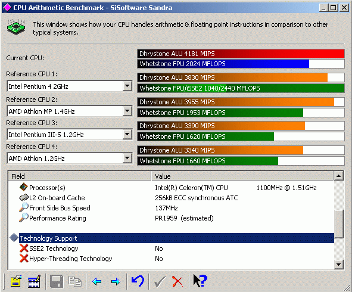Click the floppy disk save icon
The image size is (352, 292).
[x=57, y=281]
